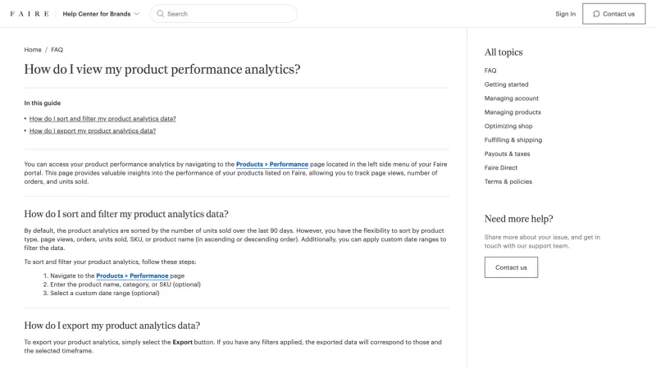Jump to export product analytics data link

click(93, 131)
